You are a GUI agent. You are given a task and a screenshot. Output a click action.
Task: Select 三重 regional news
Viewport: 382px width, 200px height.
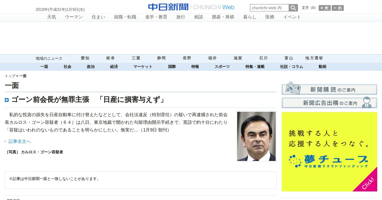(136, 58)
